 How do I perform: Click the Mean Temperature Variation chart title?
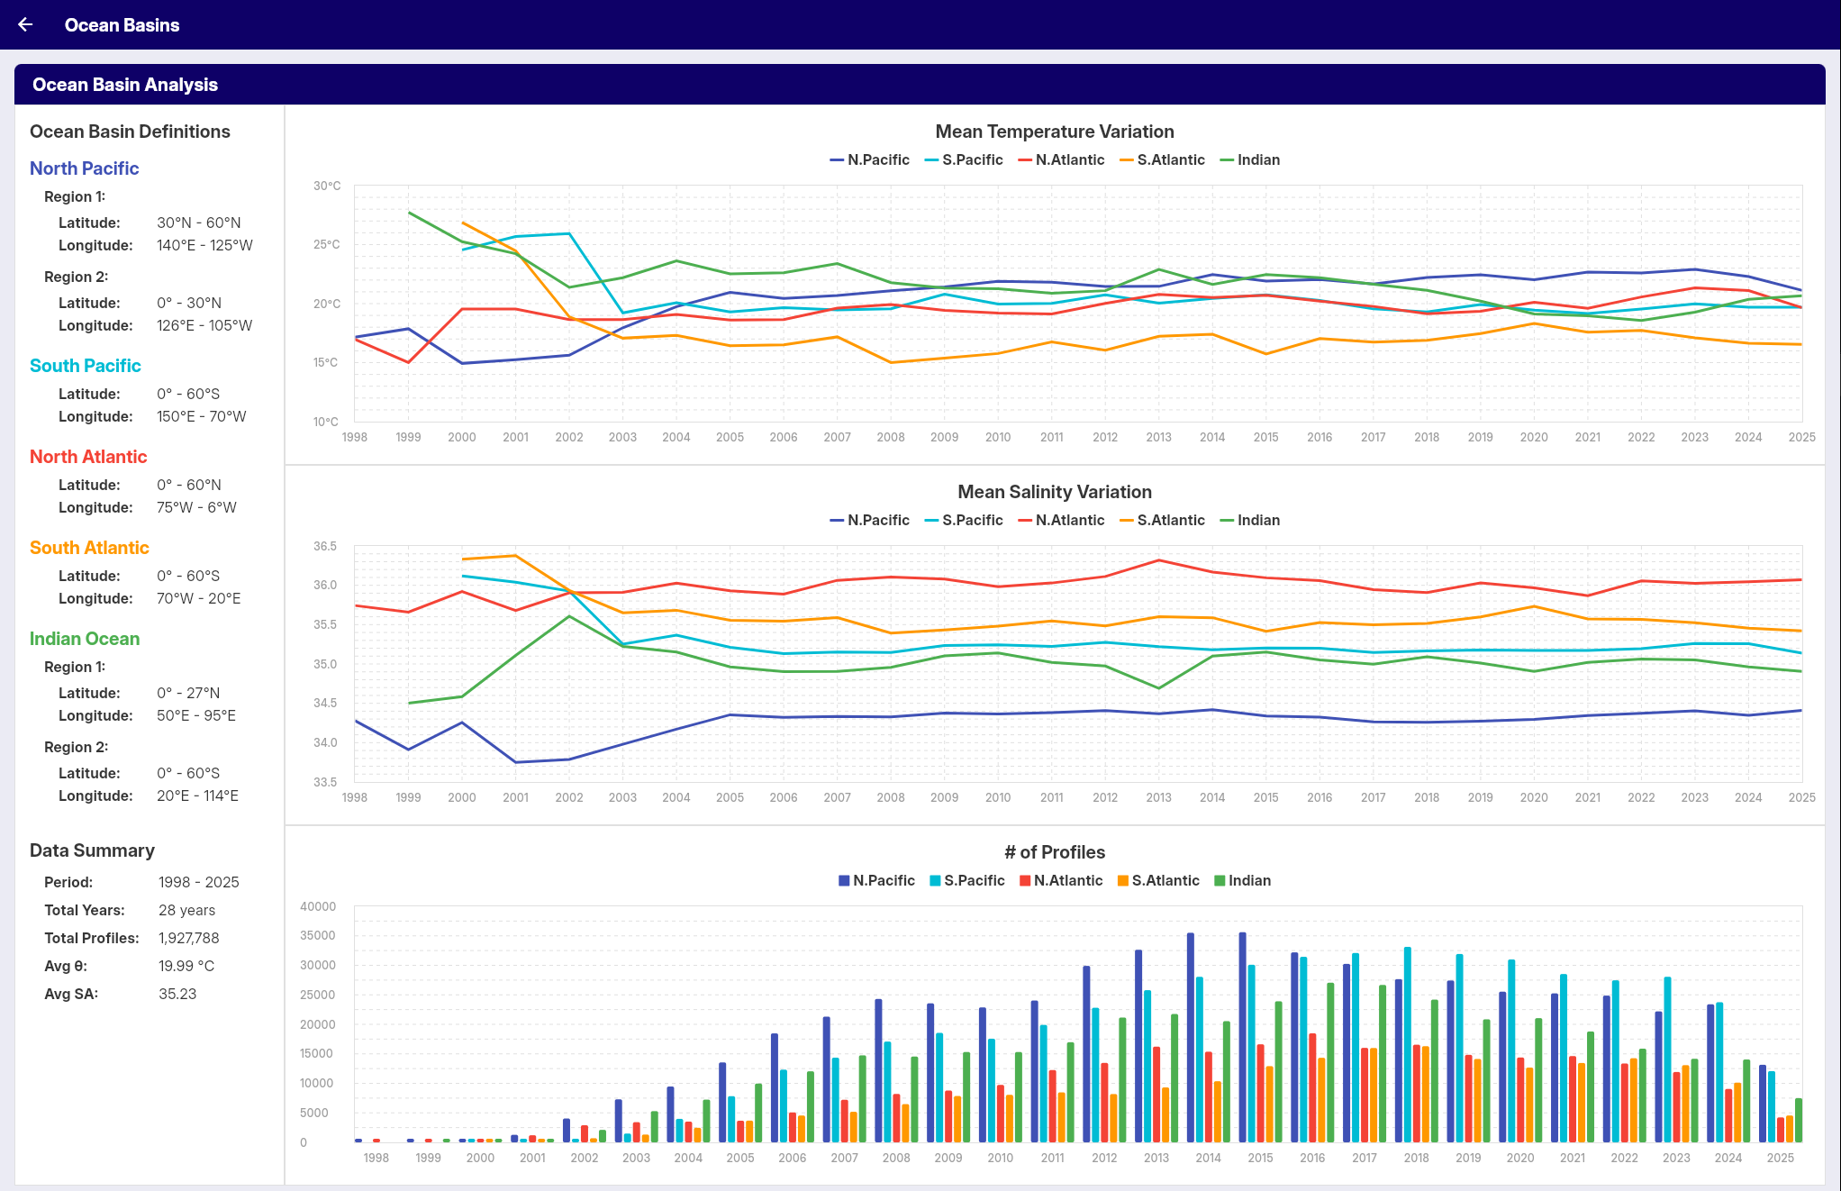(1054, 132)
